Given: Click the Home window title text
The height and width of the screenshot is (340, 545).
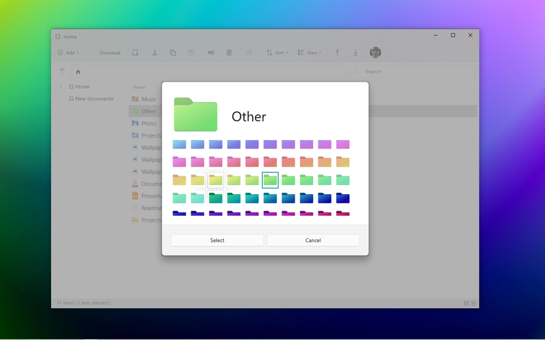Looking at the screenshot, I should pyautogui.click(x=70, y=37).
